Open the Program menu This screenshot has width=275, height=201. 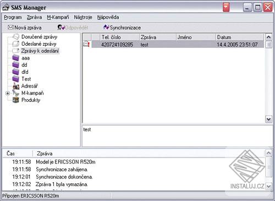tap(13, 17)
